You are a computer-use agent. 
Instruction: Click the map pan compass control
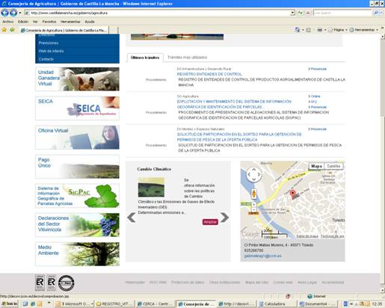click(253, 174)
